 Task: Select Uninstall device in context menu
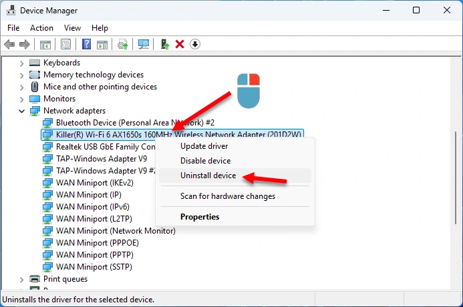(235, 176)
